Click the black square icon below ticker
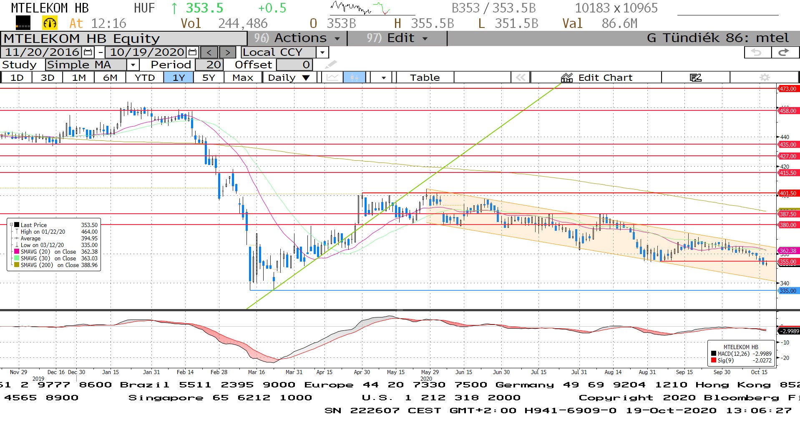The height and width of the screenshot is (427, 800). 23,23
